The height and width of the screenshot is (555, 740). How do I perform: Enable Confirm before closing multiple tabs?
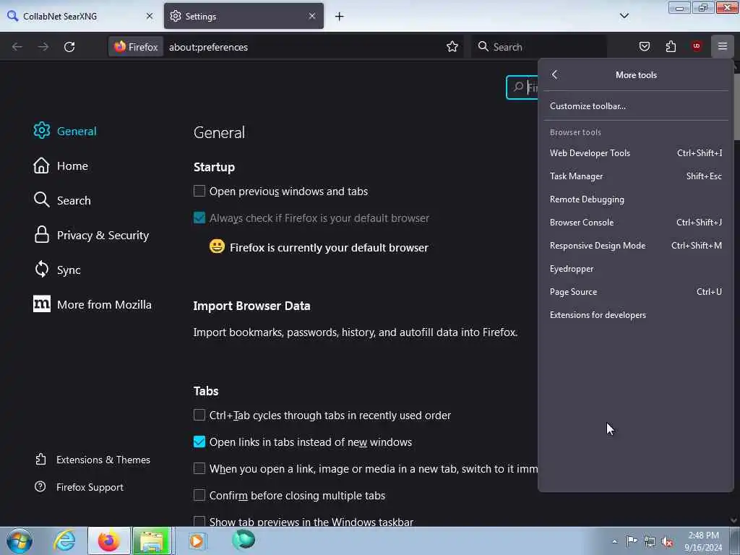click(x=199, y=495)
